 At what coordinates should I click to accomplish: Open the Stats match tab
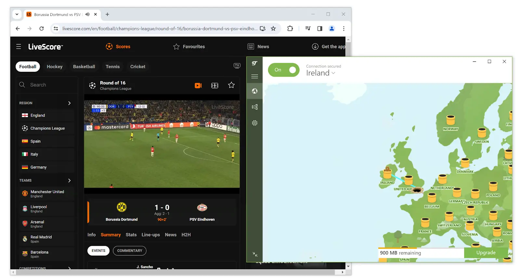[x=131, y=235]
